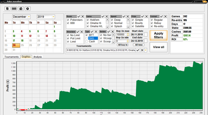The height and width of the screenshot is (115, 208).
Task: Click the View all button
Action: click(158, 47)
